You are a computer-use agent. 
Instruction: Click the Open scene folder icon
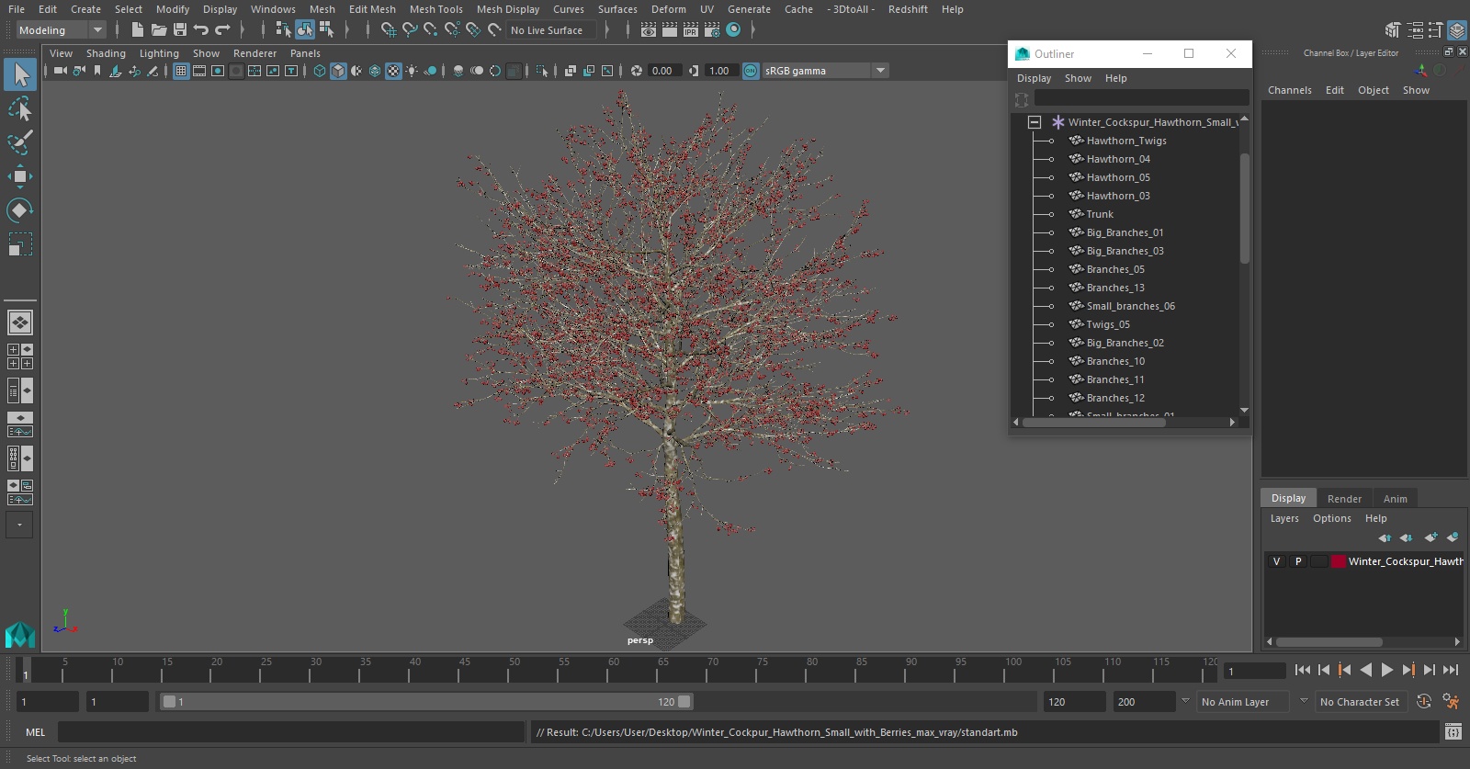(158, 30)
